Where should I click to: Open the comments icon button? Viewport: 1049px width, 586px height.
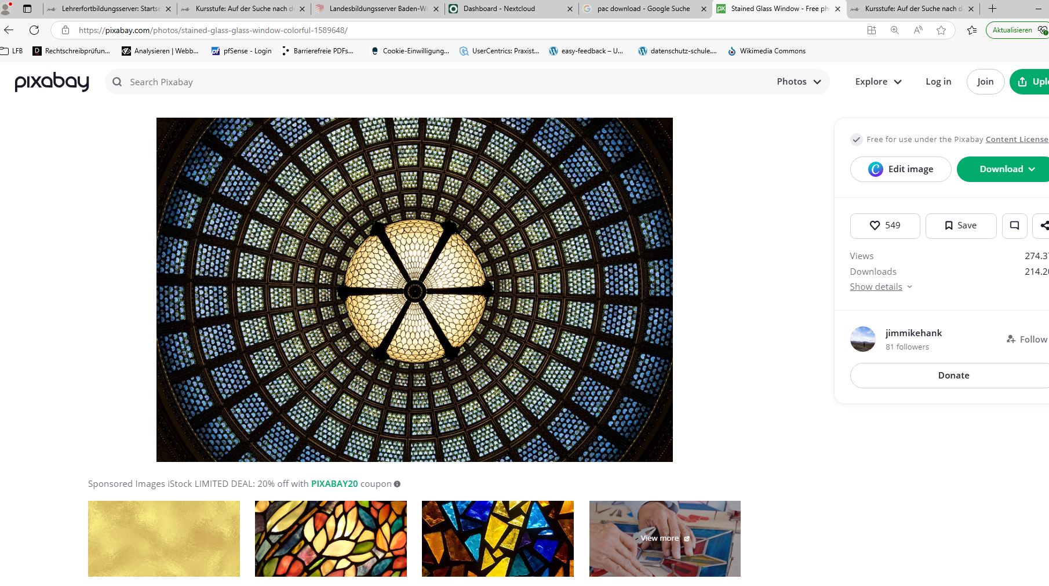pyautogui.click(x=1014, y=225)
